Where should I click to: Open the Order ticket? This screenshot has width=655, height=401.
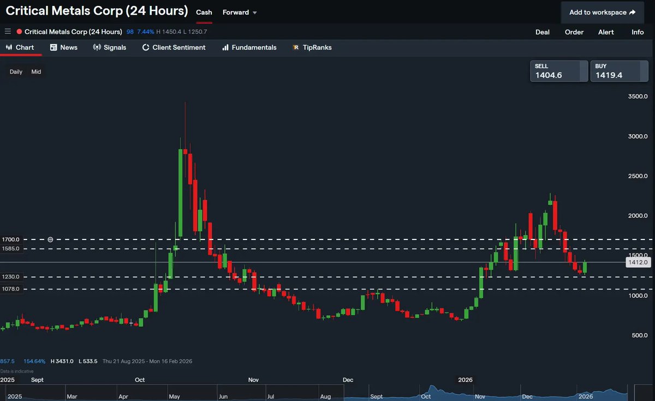coord(574,32)
